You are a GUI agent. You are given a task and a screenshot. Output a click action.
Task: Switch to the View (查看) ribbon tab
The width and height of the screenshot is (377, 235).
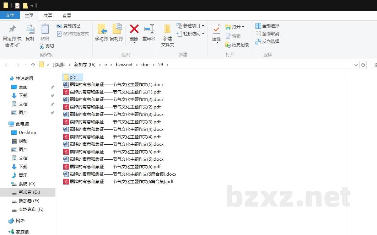coord(67,15)
